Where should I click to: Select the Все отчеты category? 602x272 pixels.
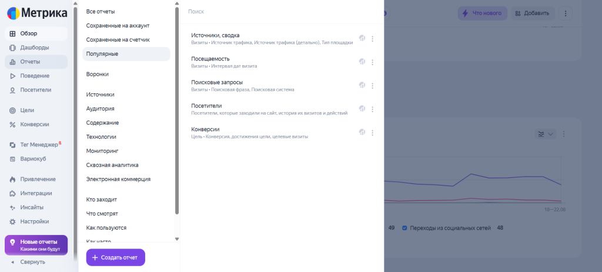(x=101, y=12)
